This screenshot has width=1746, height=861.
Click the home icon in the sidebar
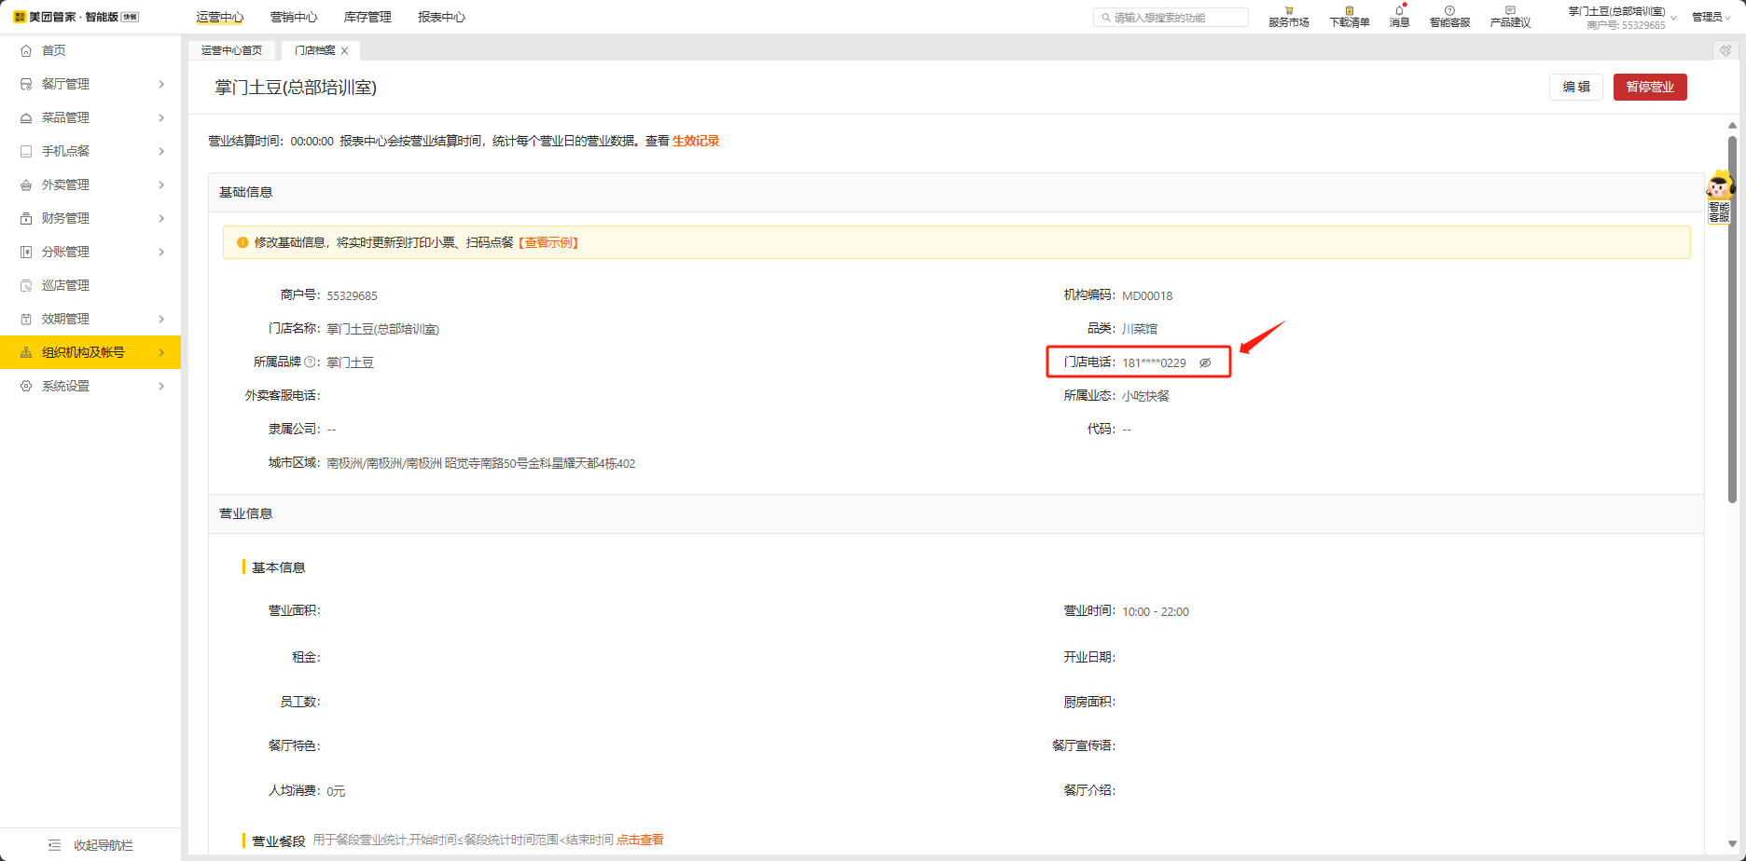pos(26,50)
